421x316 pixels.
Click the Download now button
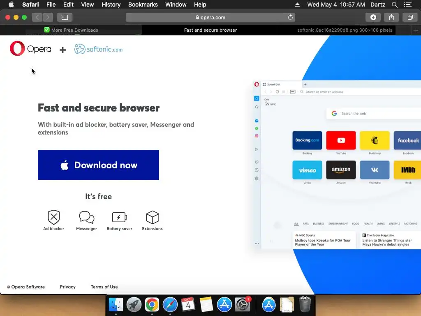[98, 165]
